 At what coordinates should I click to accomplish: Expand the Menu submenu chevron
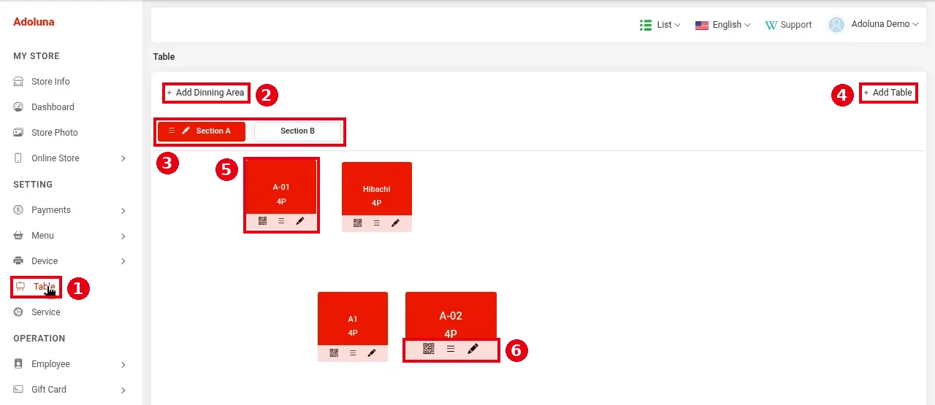click(123, 236)
